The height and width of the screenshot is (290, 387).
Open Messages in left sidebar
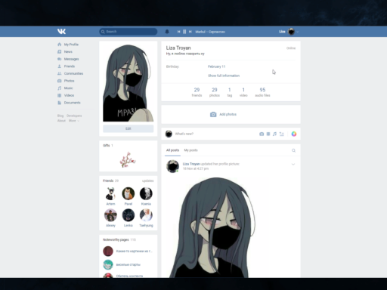[71, 59]
